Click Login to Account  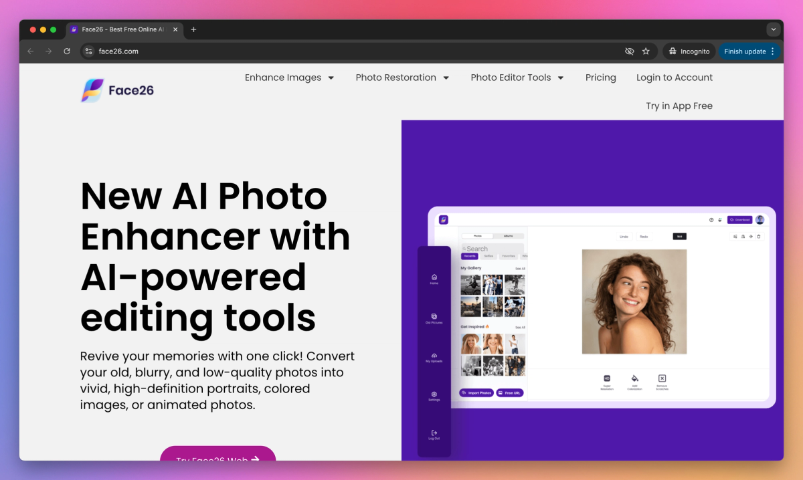(675, 78)
